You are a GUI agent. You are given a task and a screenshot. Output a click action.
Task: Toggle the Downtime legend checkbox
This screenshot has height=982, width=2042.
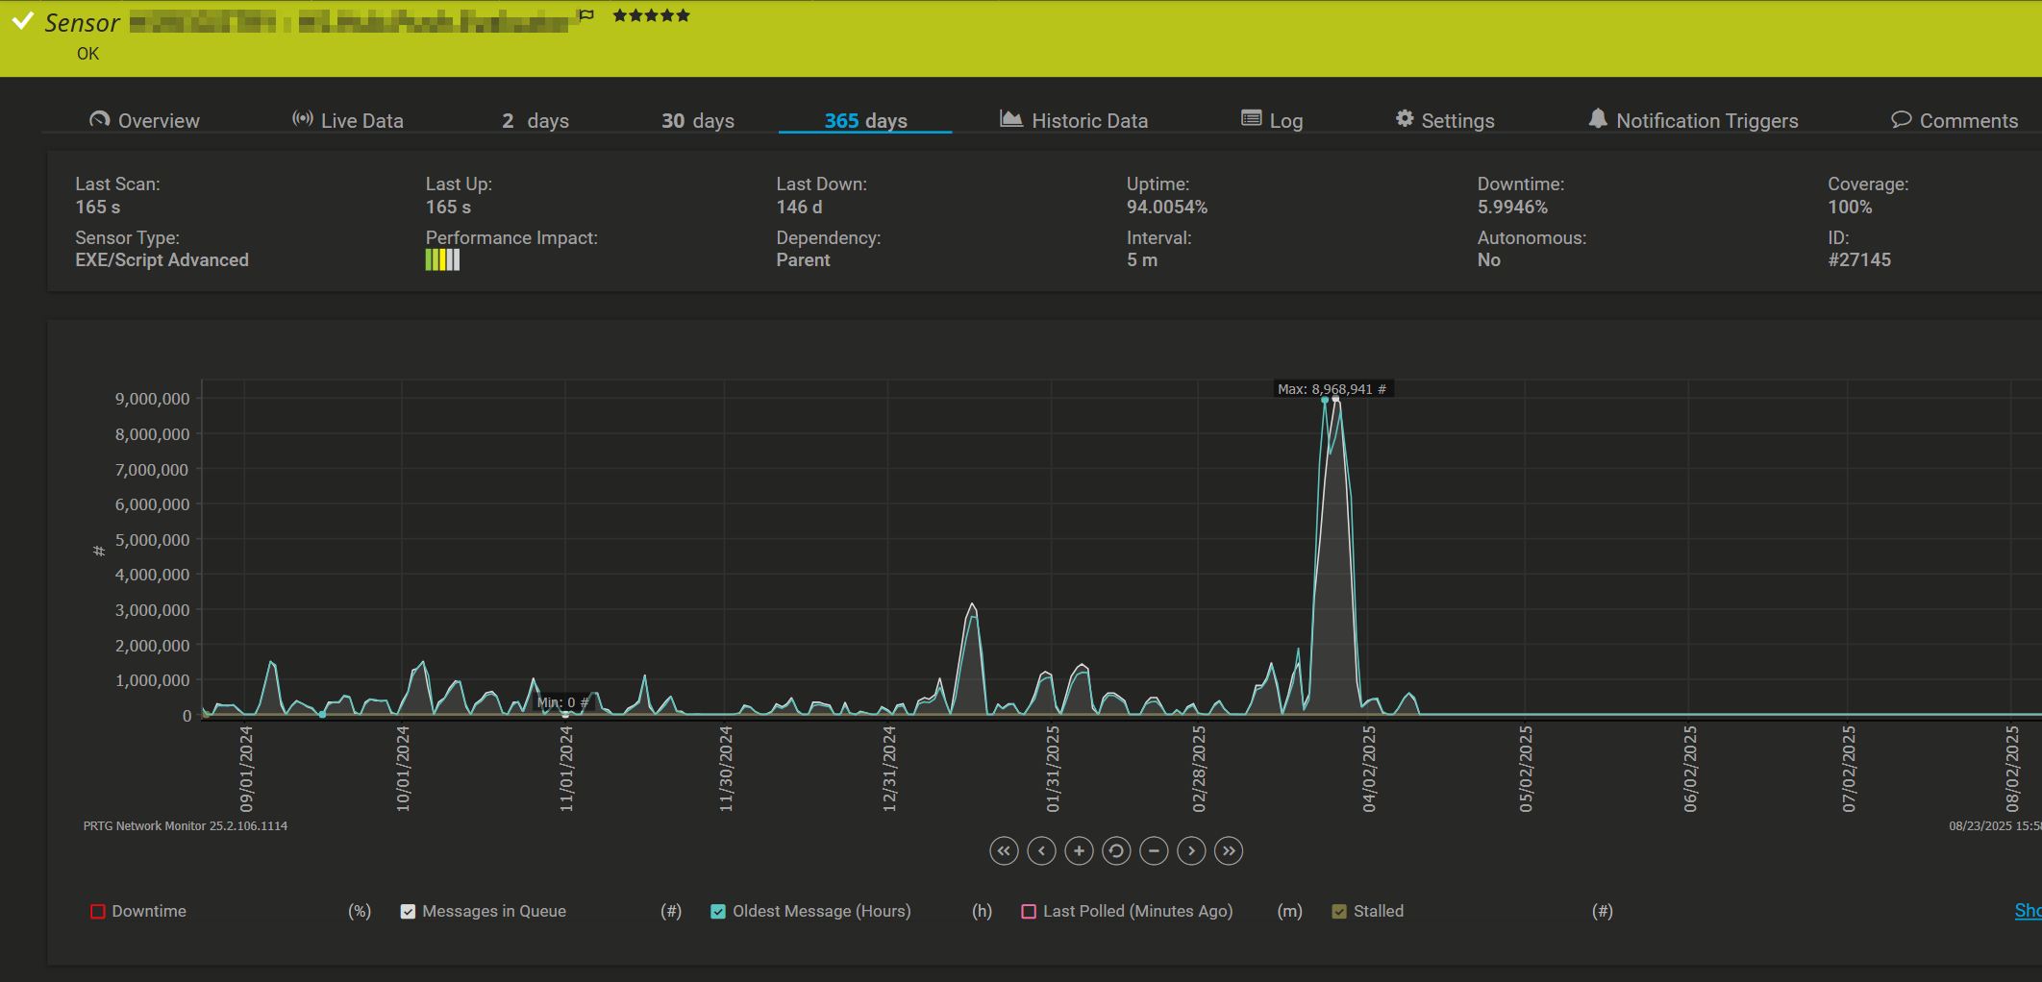click(98, 911)
